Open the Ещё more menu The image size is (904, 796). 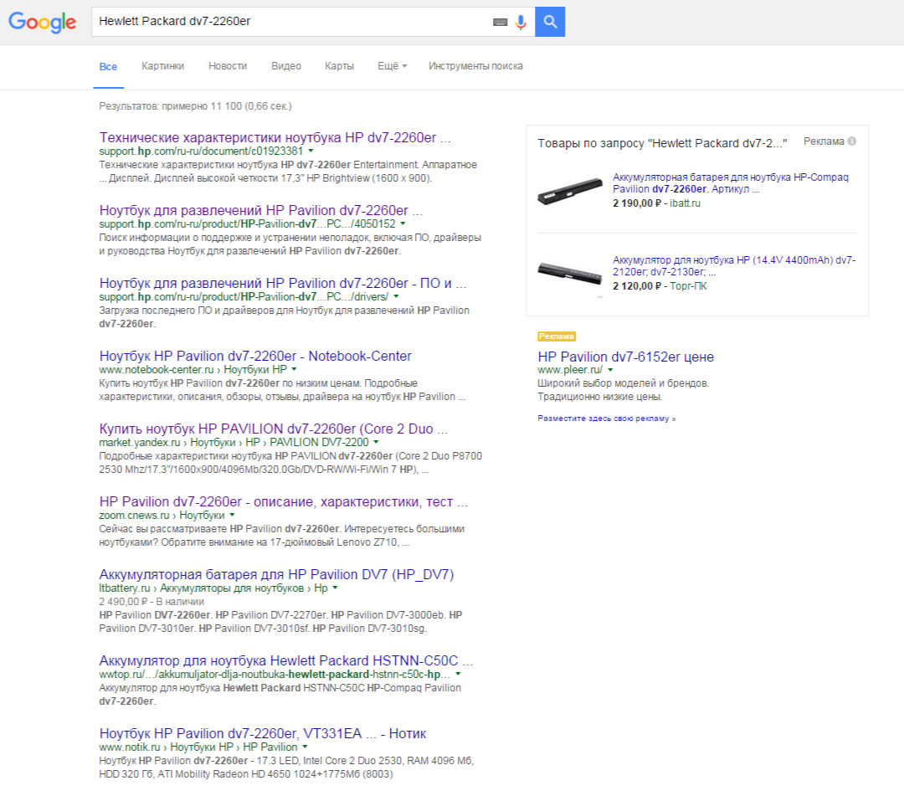point(392,66)
